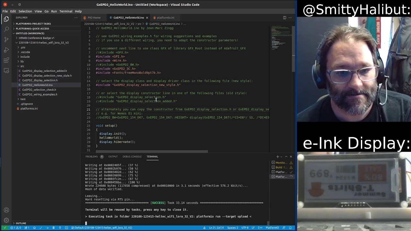Close the terminal panel
The image size is (411, 231).
[x=291, y=157]
